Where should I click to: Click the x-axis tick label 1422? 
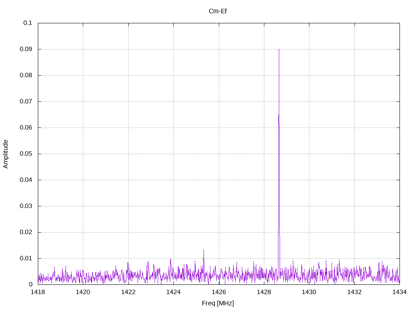(x=128, y=292)
